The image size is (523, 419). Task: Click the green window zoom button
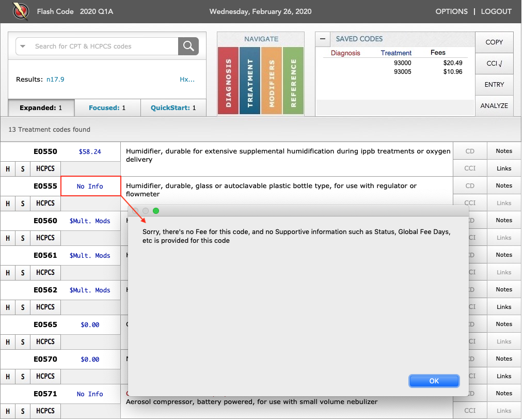tap(156, 211)
